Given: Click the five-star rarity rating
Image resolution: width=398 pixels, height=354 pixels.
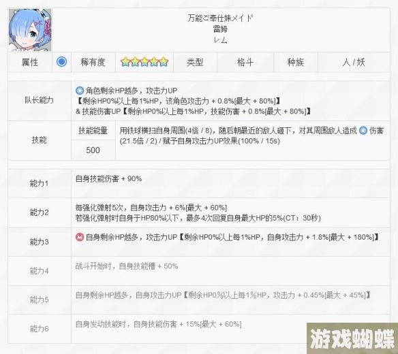Looking at the screenshot, I should [144, 62].
